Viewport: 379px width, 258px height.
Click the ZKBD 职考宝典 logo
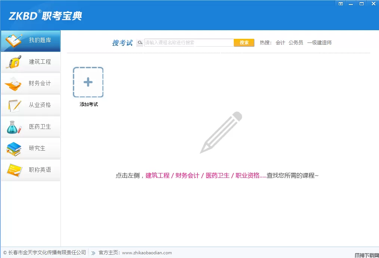coord(45,16)
